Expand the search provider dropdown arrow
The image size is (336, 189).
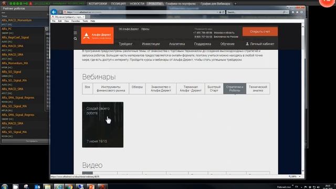[287, 12]
